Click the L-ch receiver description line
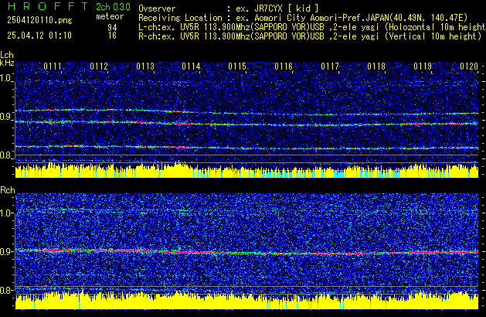The width and height of the screenshot is (486, 317). [312, 27]
